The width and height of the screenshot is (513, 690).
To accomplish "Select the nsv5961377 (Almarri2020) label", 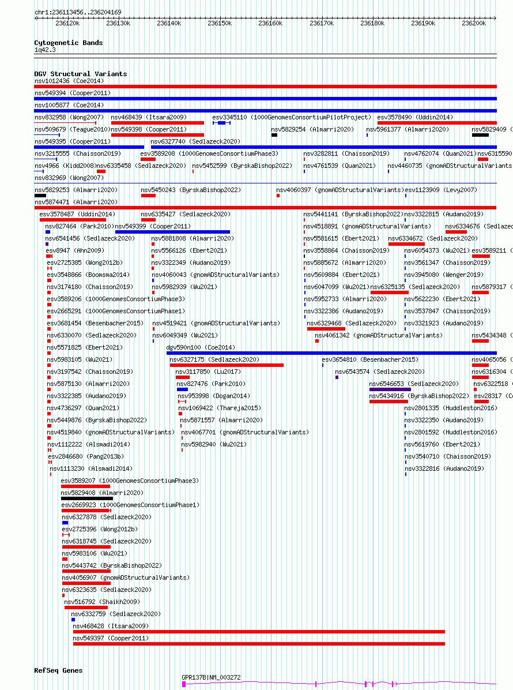I will point(408,129).
